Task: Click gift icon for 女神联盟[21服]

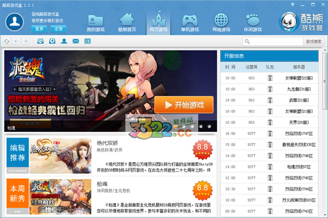Action: 270,111
